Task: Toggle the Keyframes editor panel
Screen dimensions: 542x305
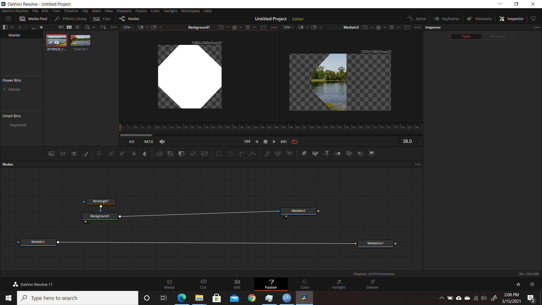Action: pos(446,19)
